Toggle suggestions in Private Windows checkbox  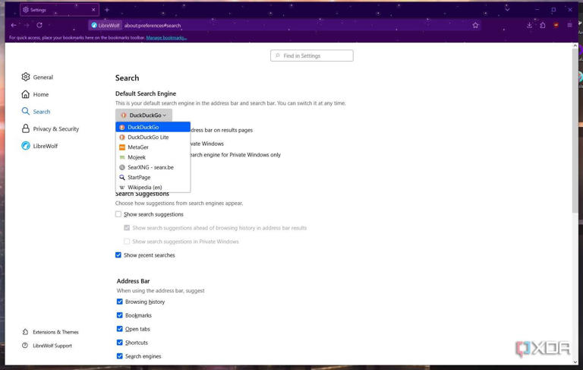click(x=127, y=241)
